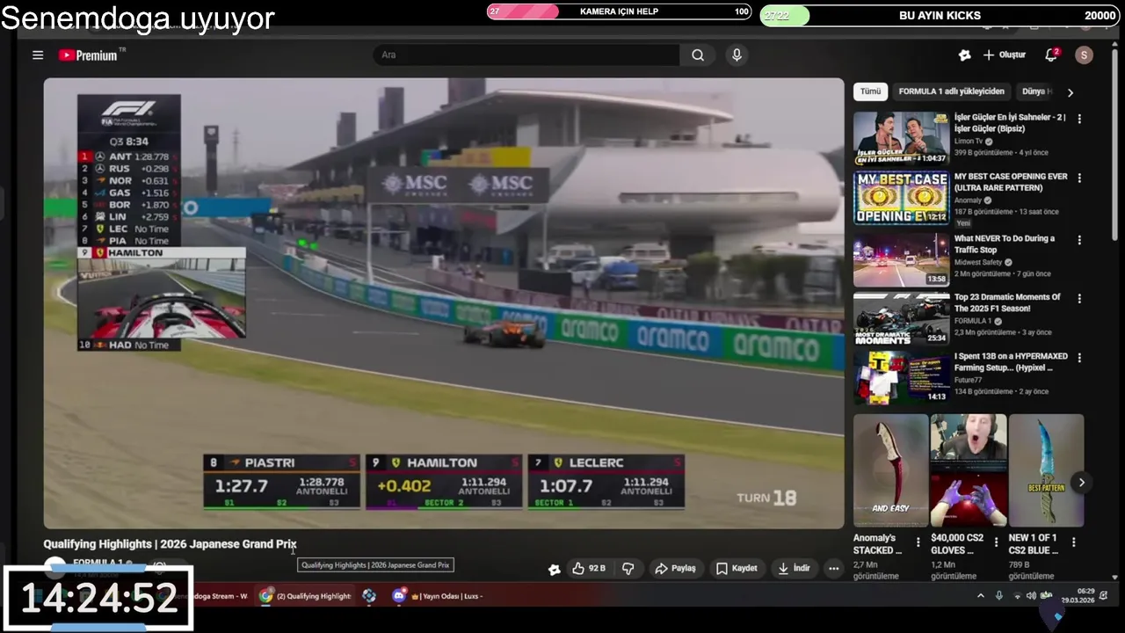Open options menu for I Spent 13B video
1125x633 pixels.
(x=1079, y=358)
